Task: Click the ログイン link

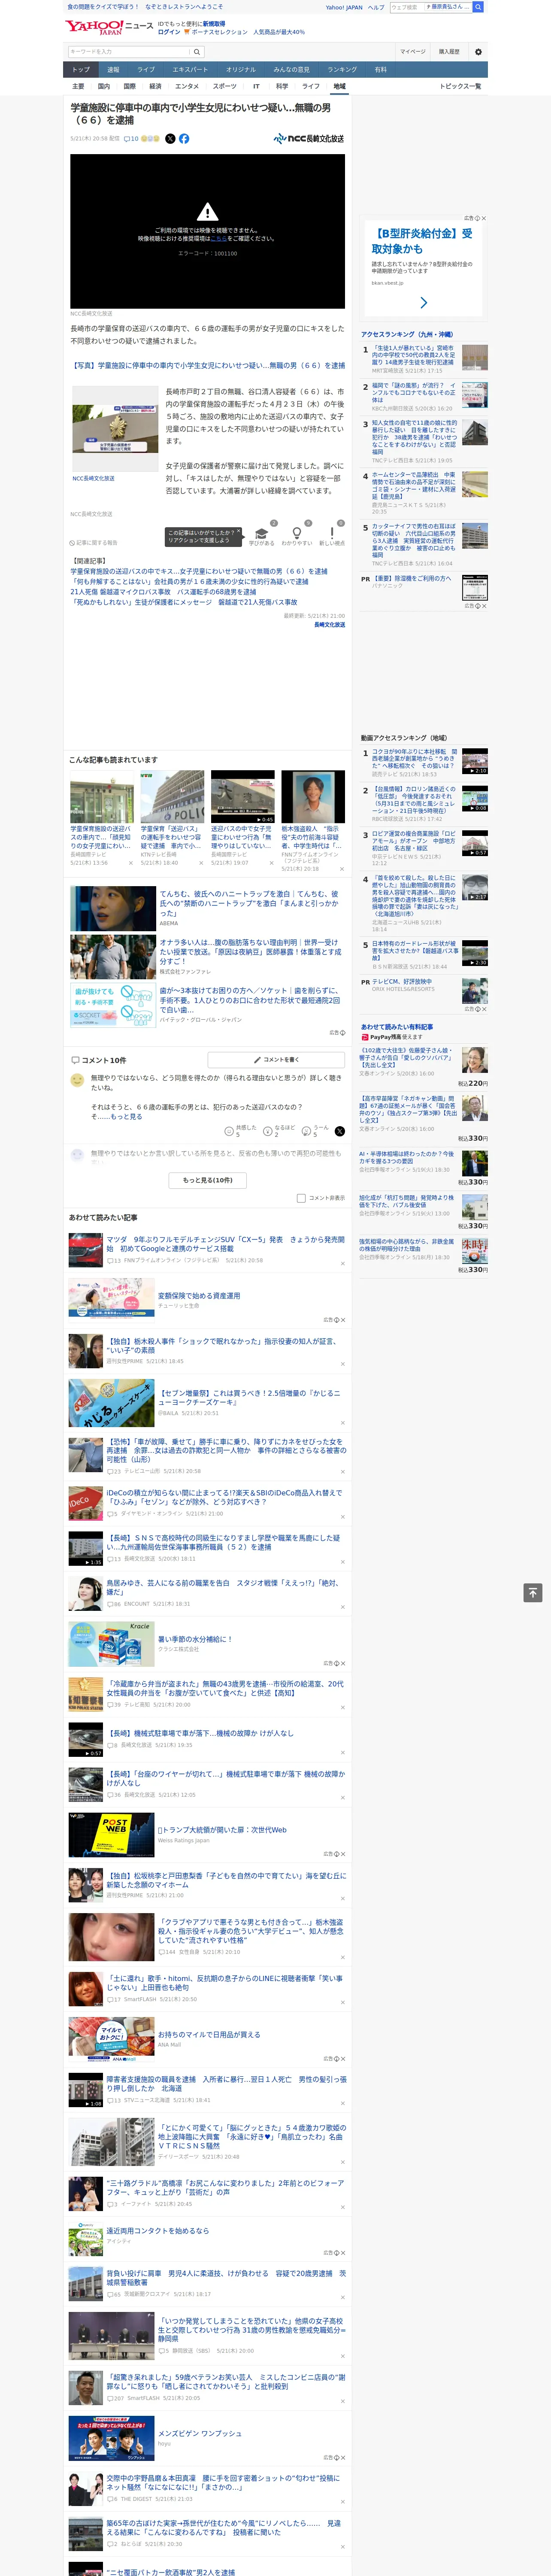Action: [x=169, y=32]
